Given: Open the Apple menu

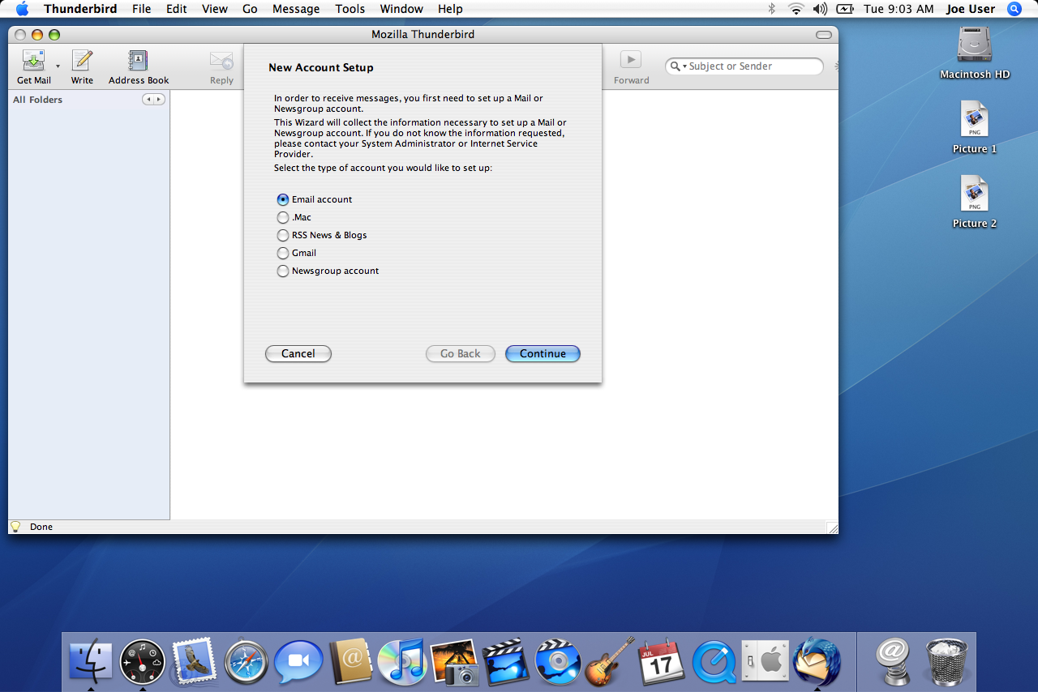Looking at the screenshot, I should [22, 9].
